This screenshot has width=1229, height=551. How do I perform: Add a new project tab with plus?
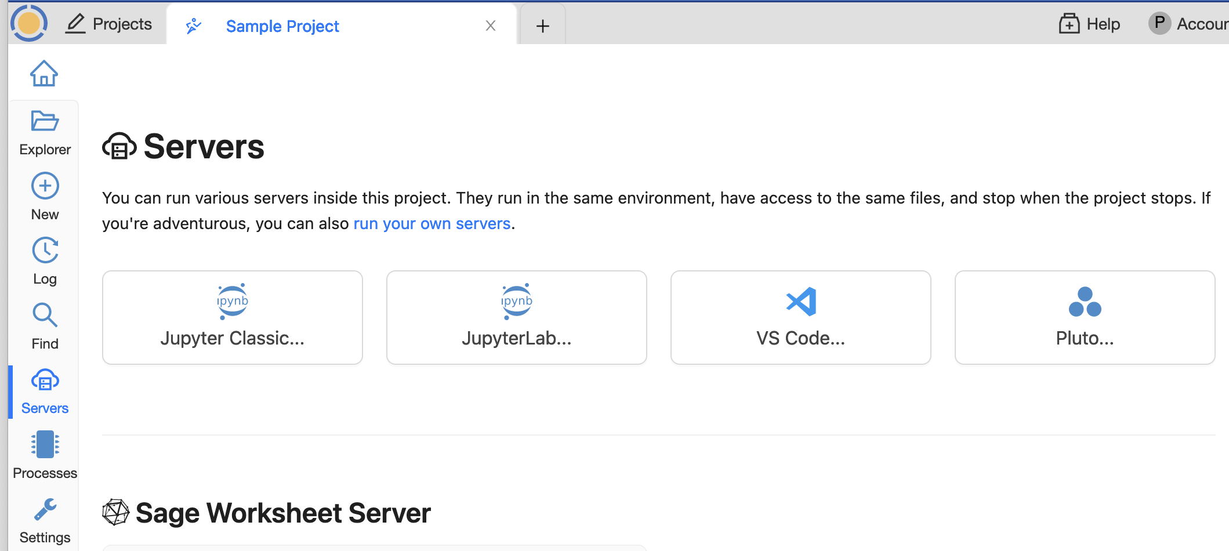coord(543,26)
